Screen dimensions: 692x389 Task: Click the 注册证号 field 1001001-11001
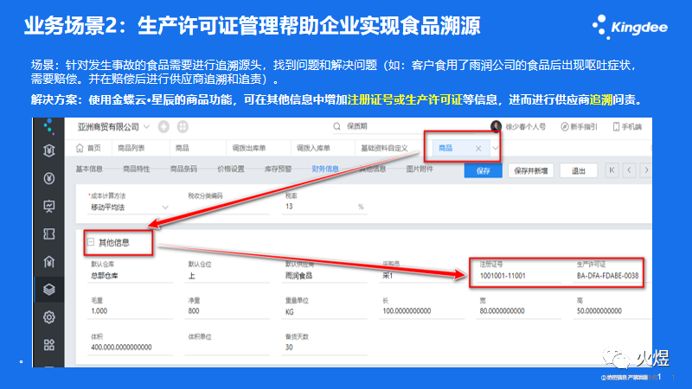(518, 276)
